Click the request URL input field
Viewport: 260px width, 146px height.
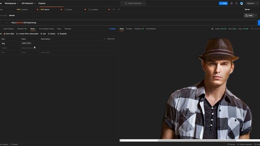tap(133, 23)
